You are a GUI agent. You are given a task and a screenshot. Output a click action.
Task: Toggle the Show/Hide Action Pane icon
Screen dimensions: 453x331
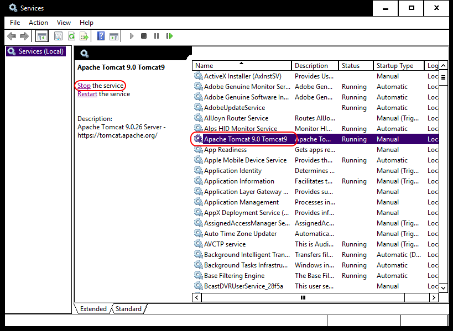point(114,36)
